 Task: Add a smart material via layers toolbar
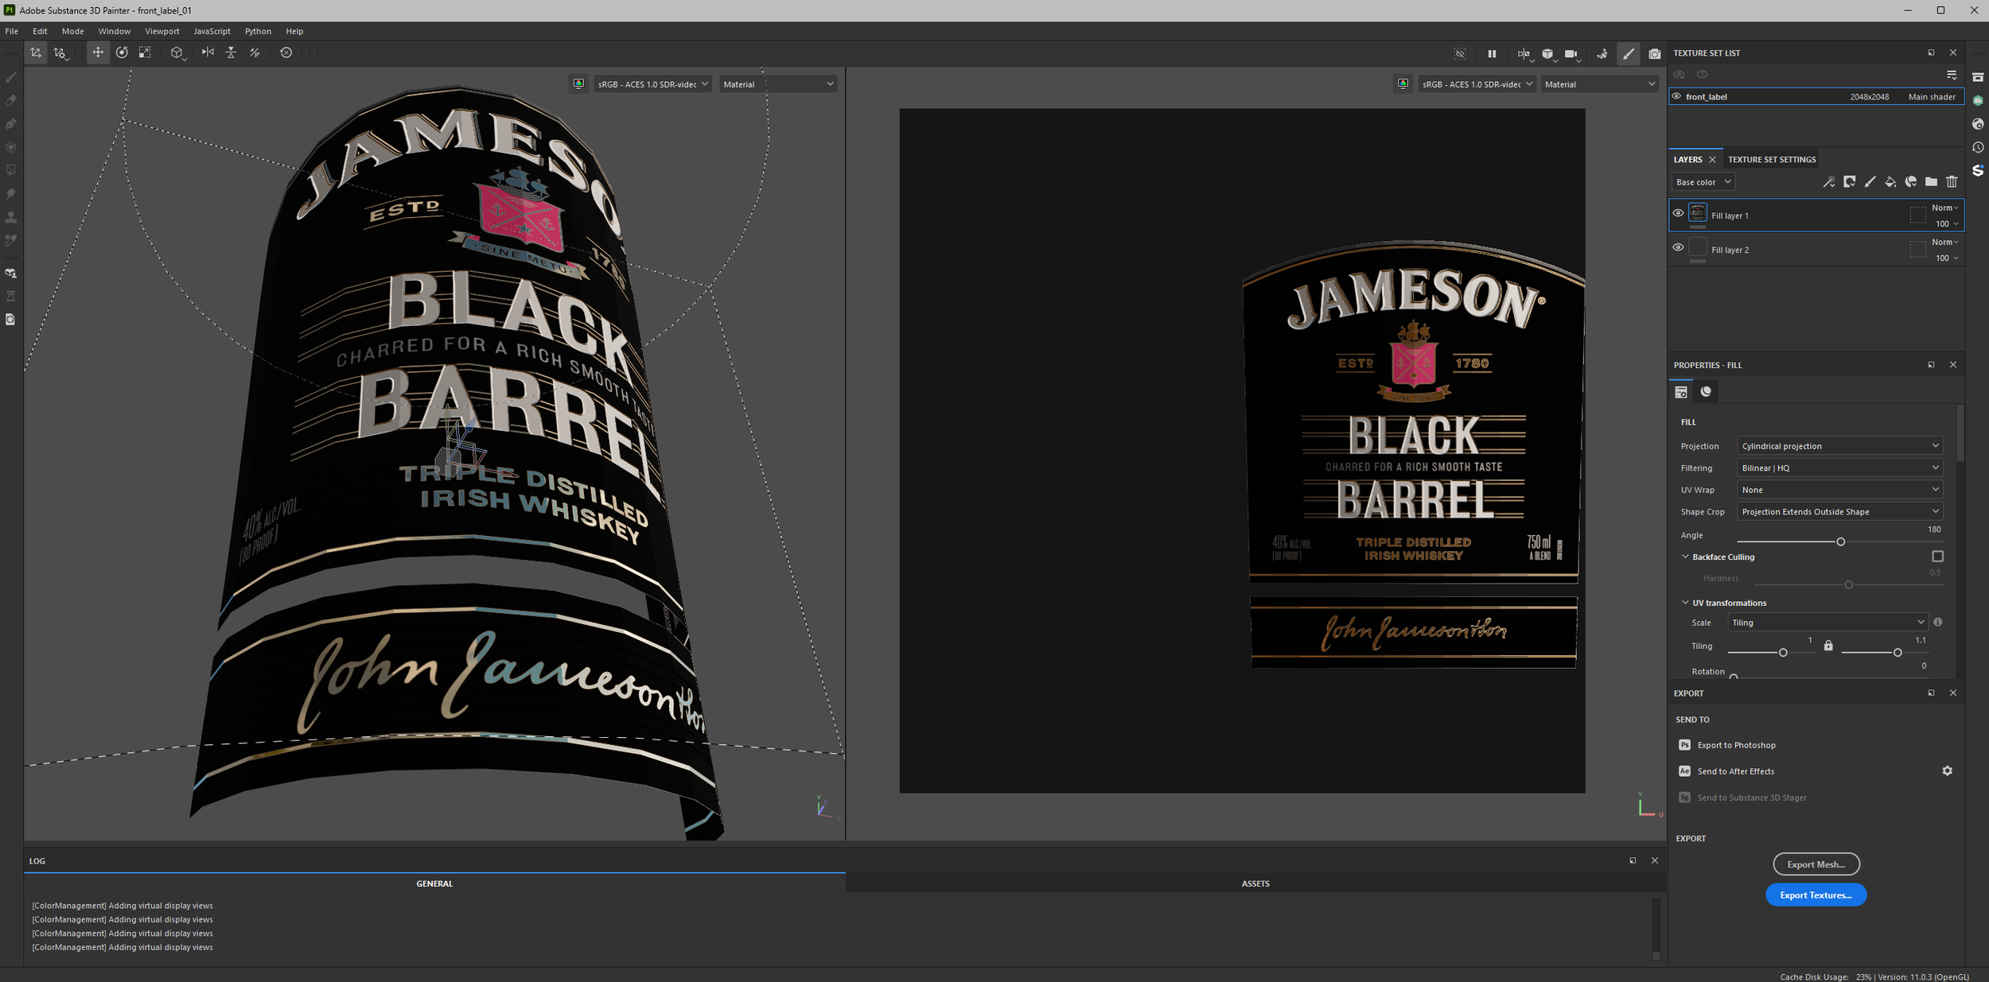point(1911,182)
